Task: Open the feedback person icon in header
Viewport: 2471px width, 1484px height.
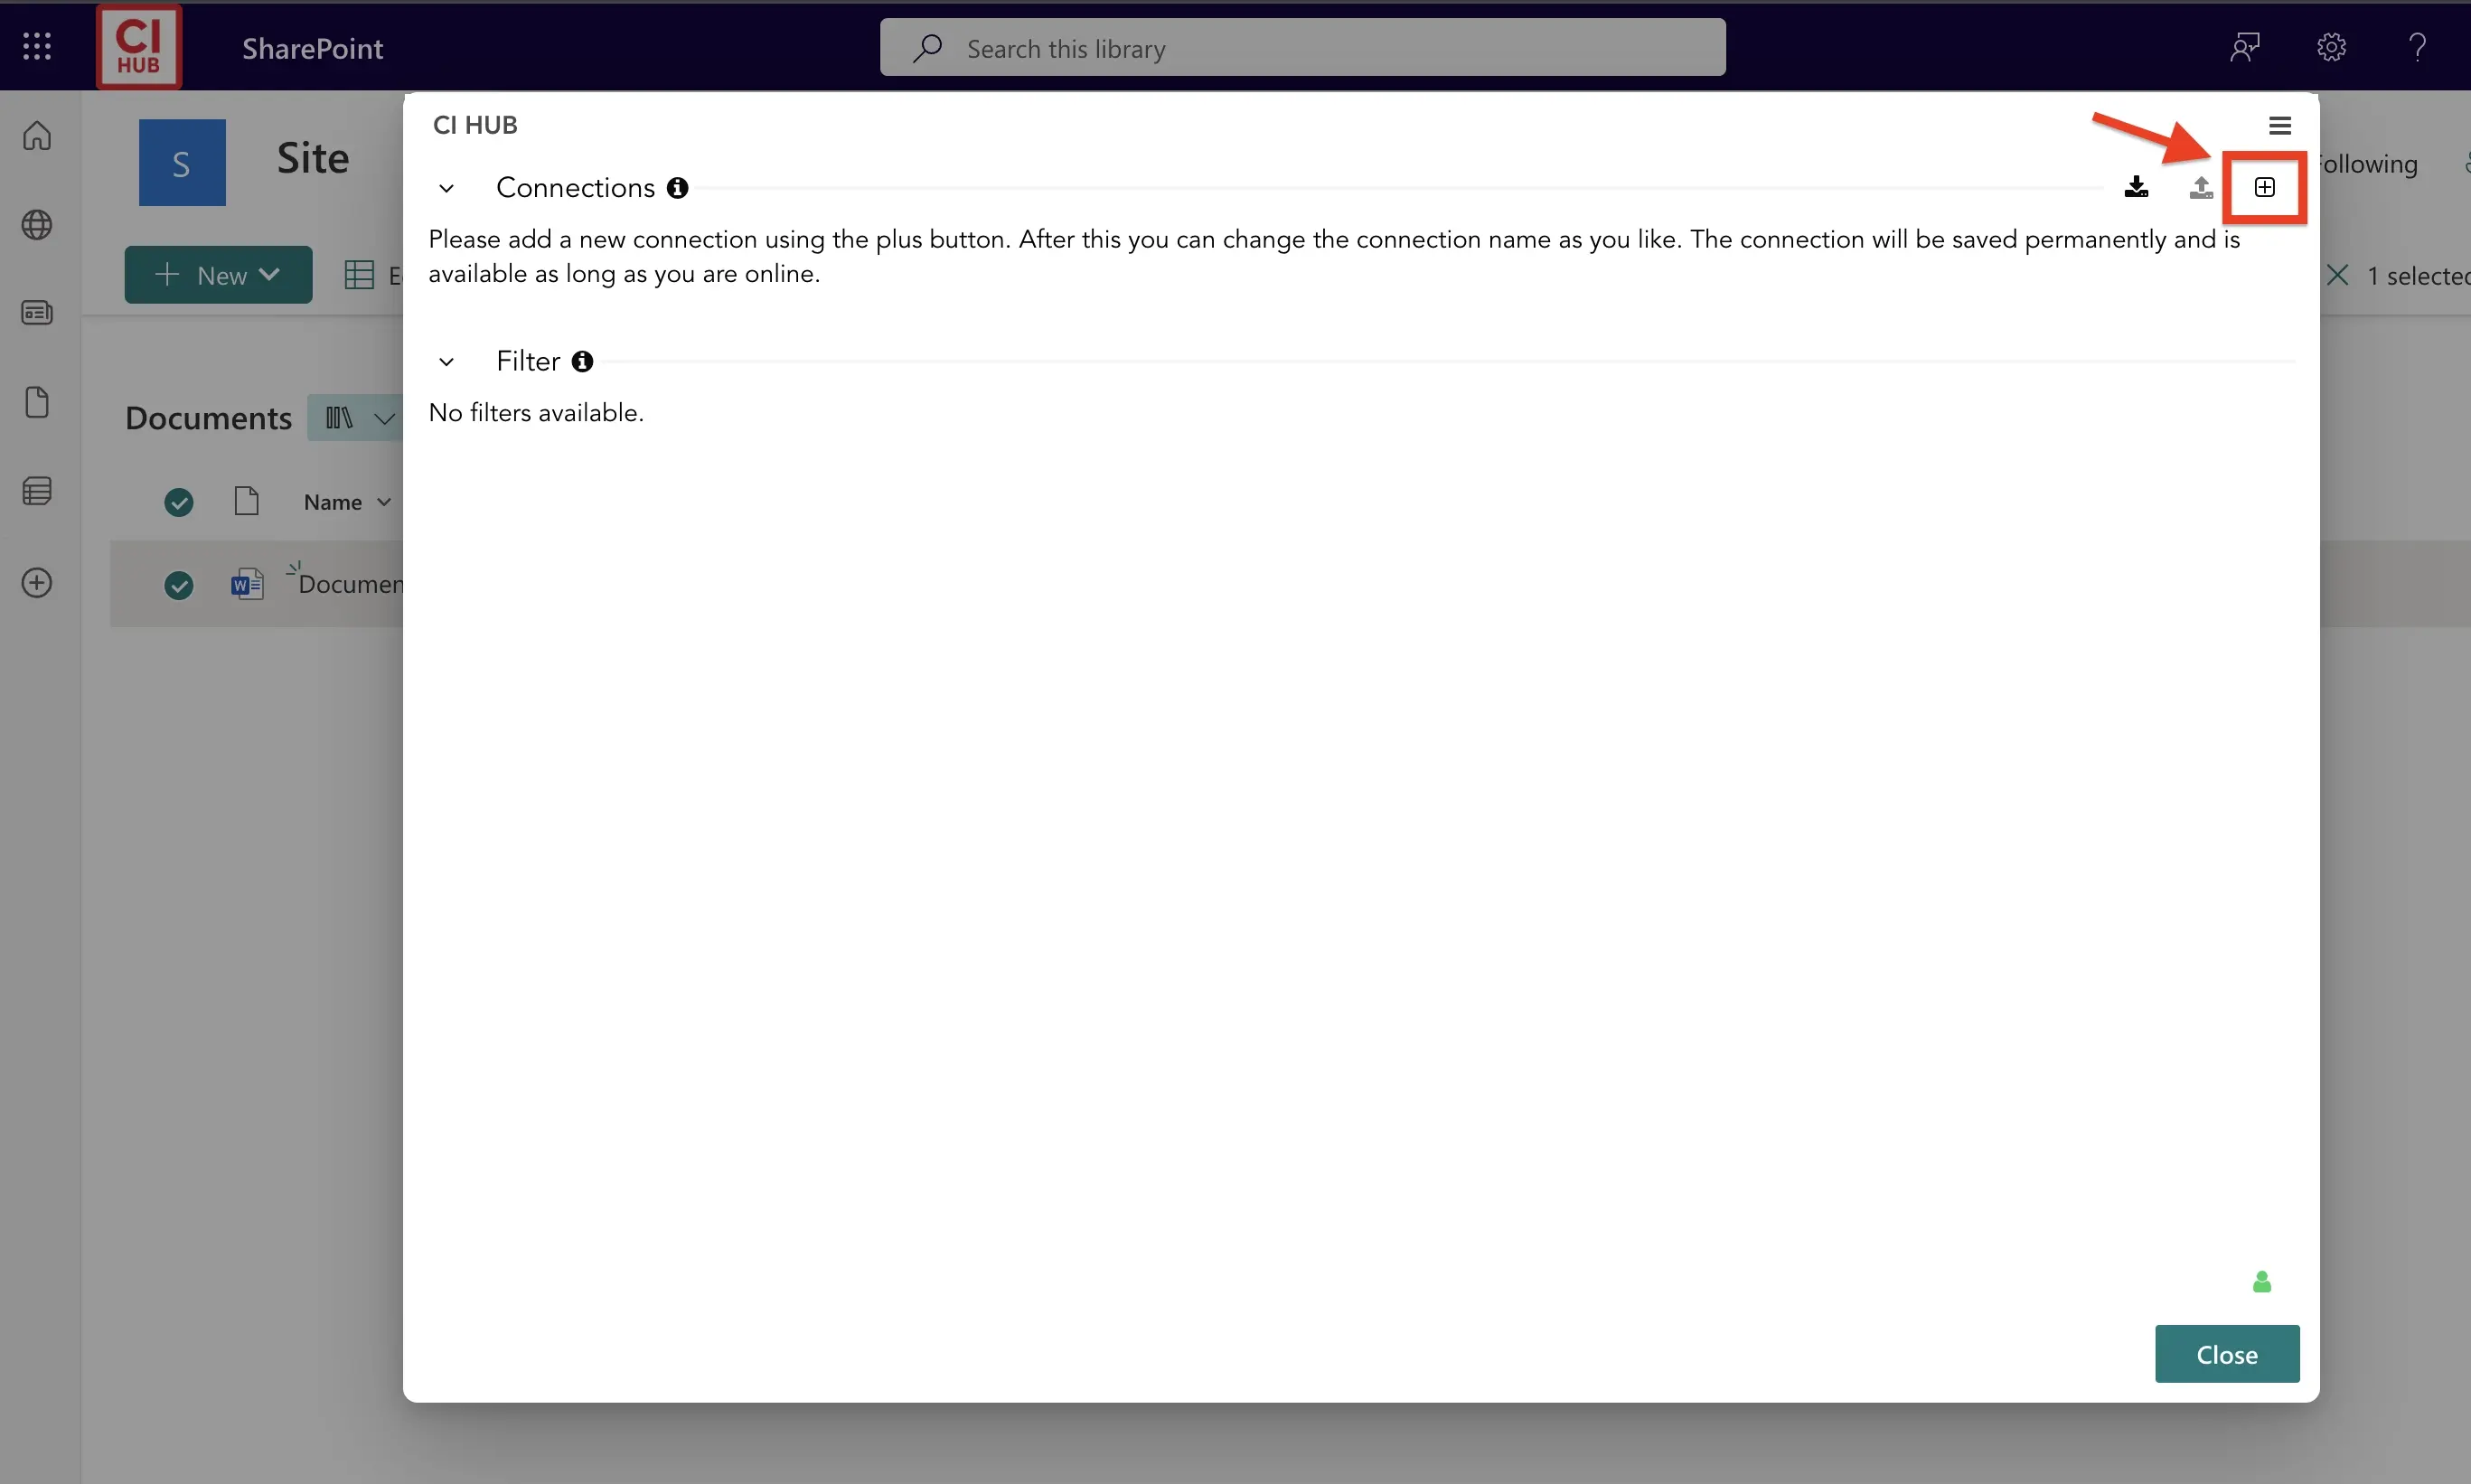Action: point(2245,47)
